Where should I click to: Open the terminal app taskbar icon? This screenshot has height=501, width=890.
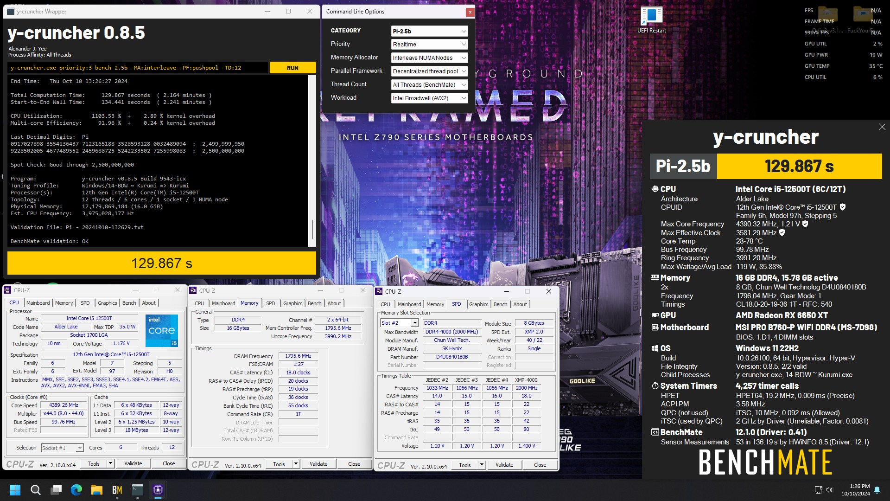point(138,490)
